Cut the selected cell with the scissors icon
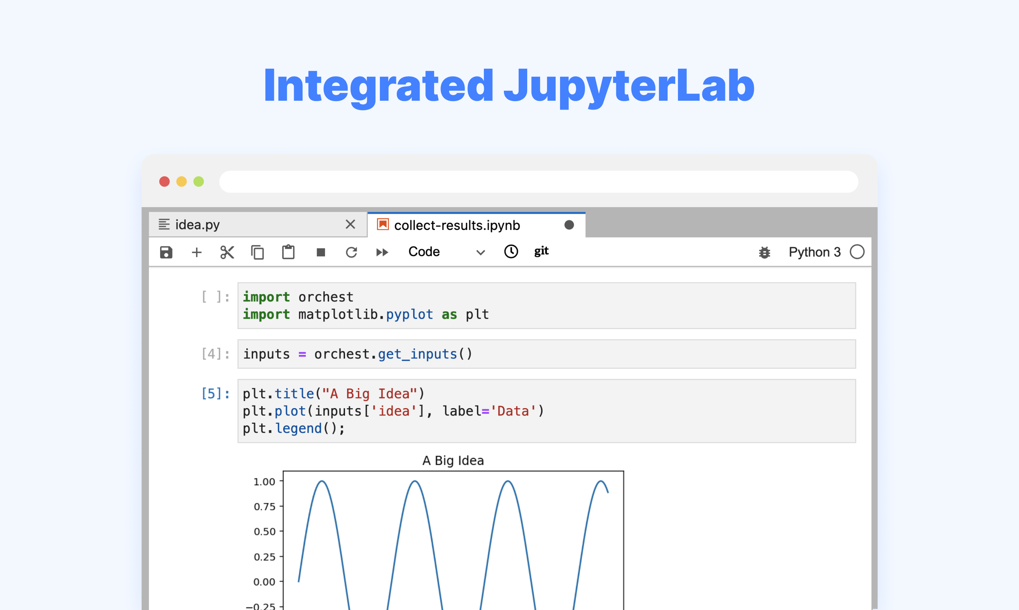This screenshot has height=610, width=1019. [227, 252]
